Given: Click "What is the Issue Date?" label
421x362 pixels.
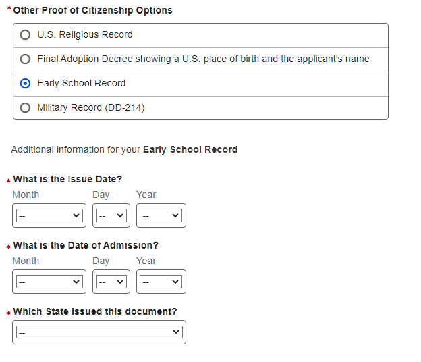Looking at the screenshot, I should tap(67, 180).
